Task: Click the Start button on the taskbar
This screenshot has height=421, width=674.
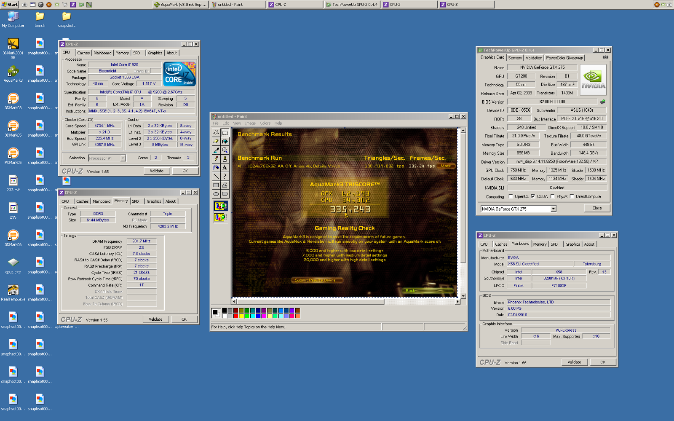Action: click(x=10, y=5)
